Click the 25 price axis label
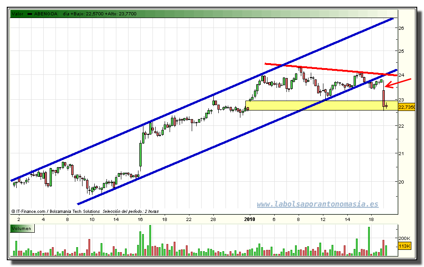This screenshot has width=424, height=267. coord(401,51)
